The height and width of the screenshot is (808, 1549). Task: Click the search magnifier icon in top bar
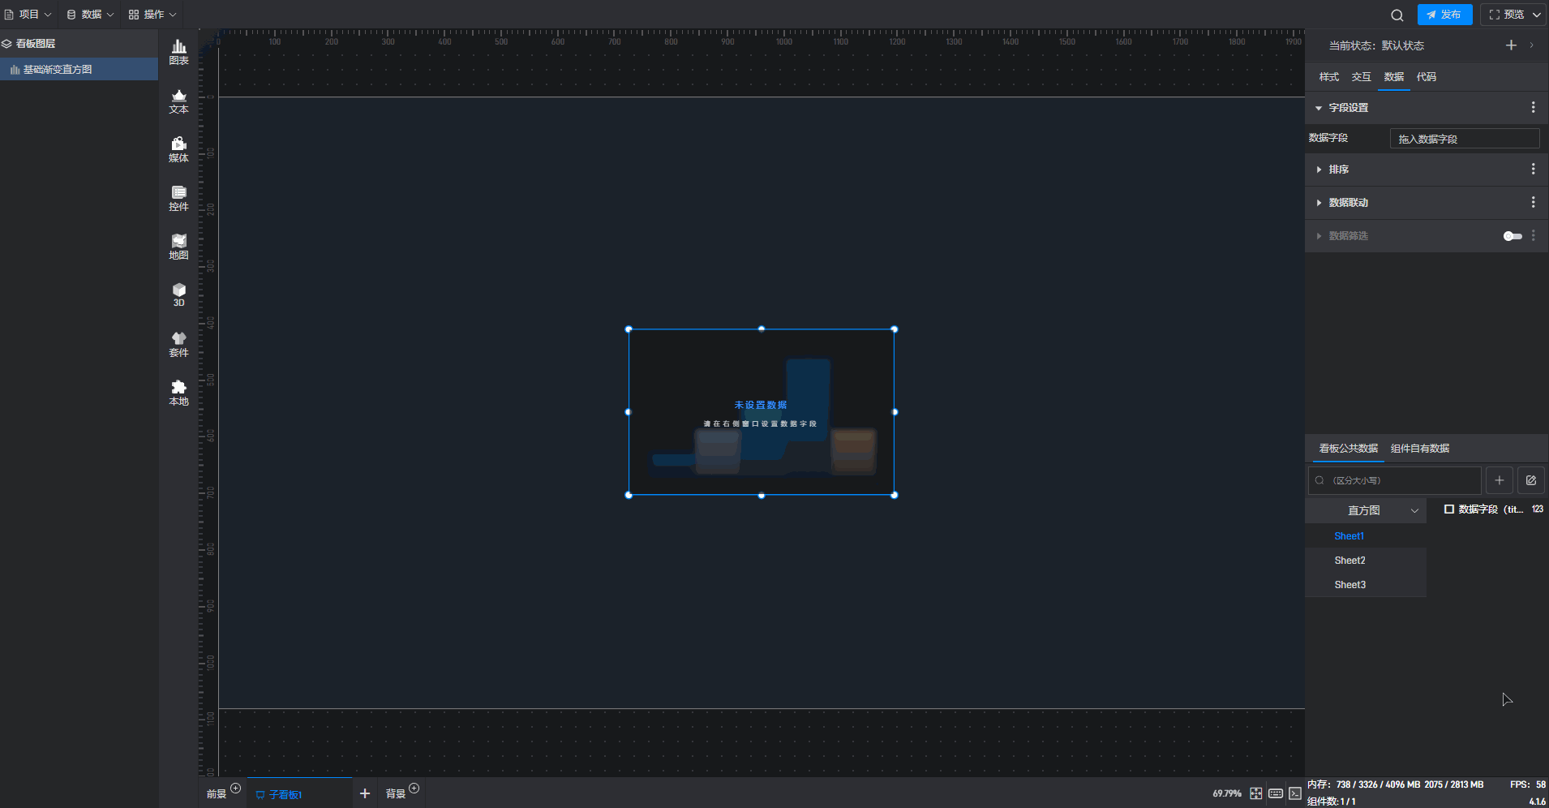click(x=1397, y=15)
